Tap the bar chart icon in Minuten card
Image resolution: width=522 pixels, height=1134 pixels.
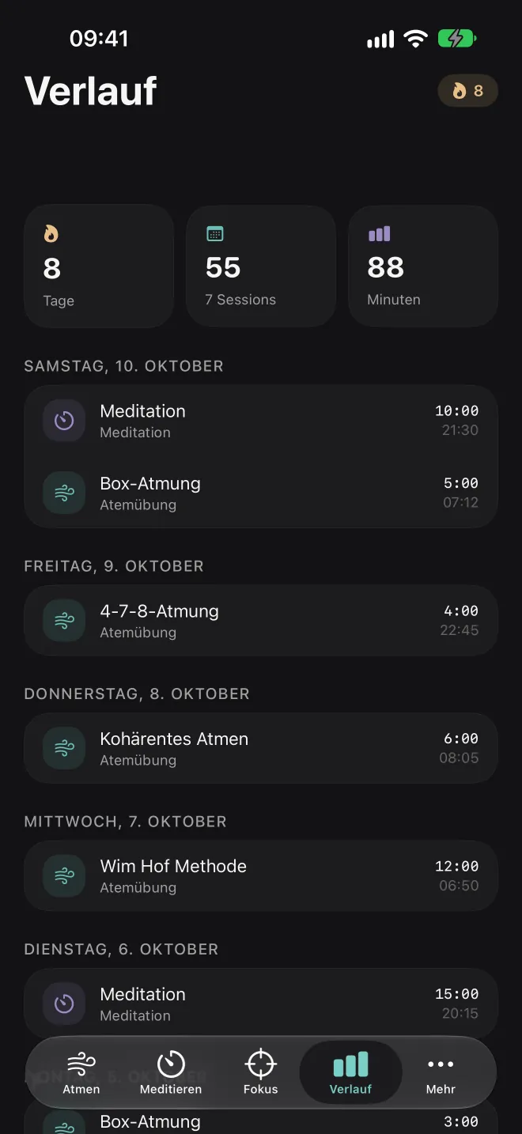click(x=379, y=233)
